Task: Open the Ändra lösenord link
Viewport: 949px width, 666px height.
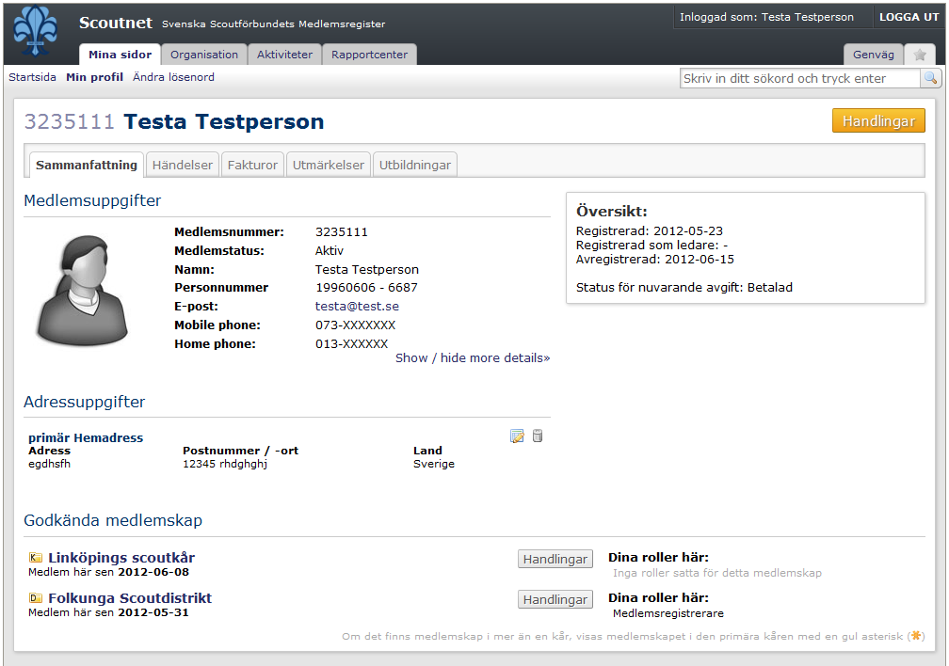Action: 173,77
